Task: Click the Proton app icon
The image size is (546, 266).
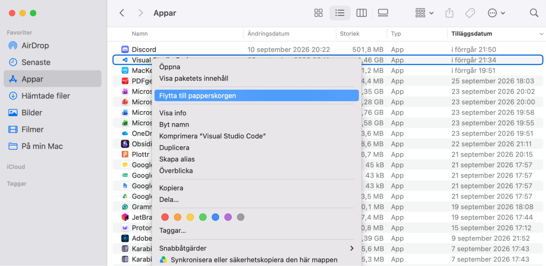Action: point(125,228)
